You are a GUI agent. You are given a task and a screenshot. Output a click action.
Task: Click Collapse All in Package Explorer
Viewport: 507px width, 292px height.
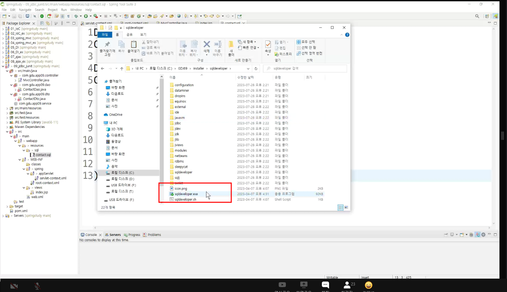click(42, 23)
